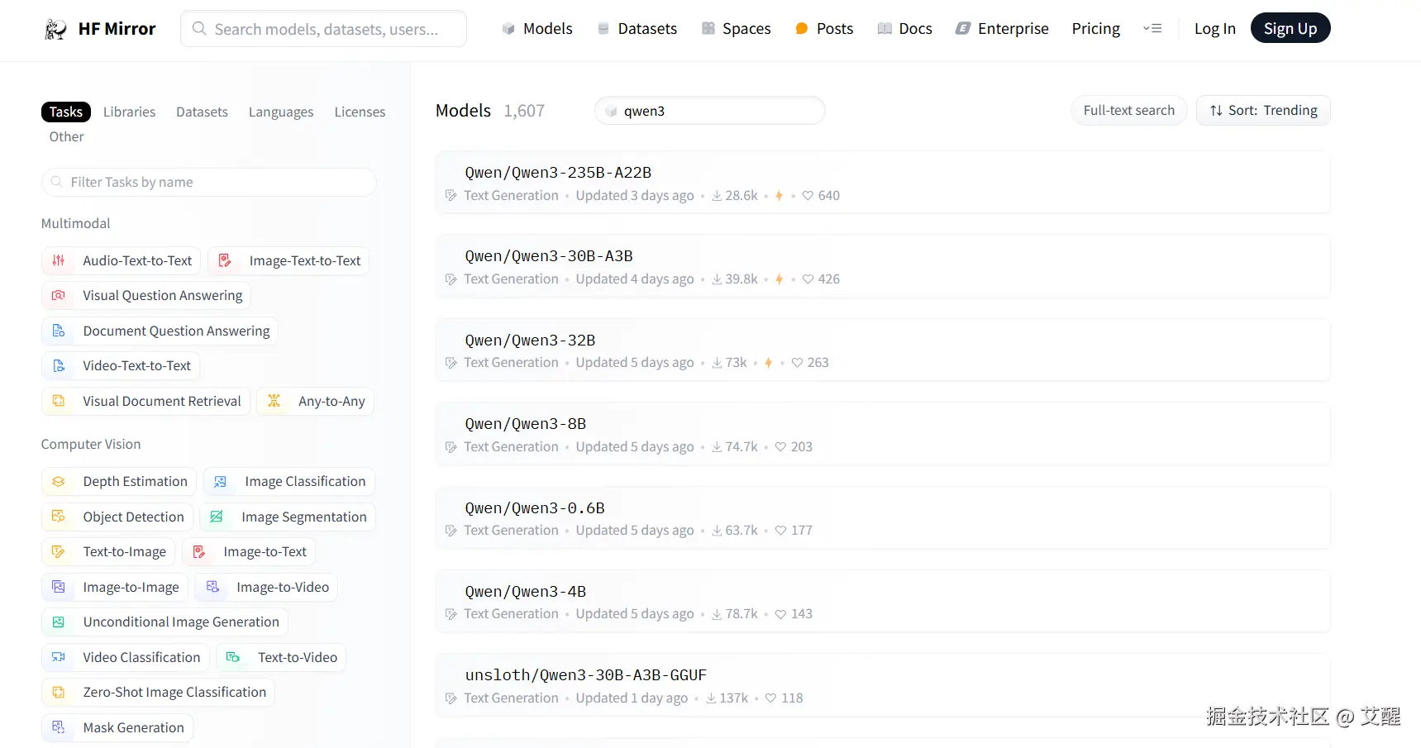The height and width of the screenshot is (748, 1421).
Task: Open Docs in the top navigation
Action: [905, 29]
